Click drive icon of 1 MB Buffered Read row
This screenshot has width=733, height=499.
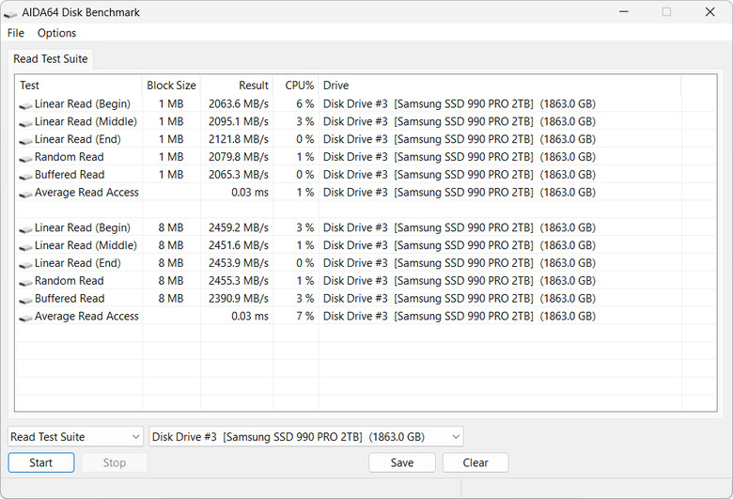25,177
